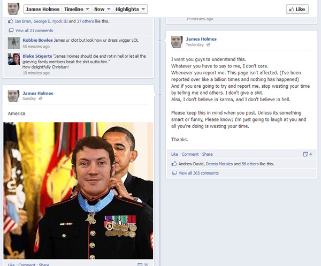Open Blake Stigerts' profile link

click(37, 56)
